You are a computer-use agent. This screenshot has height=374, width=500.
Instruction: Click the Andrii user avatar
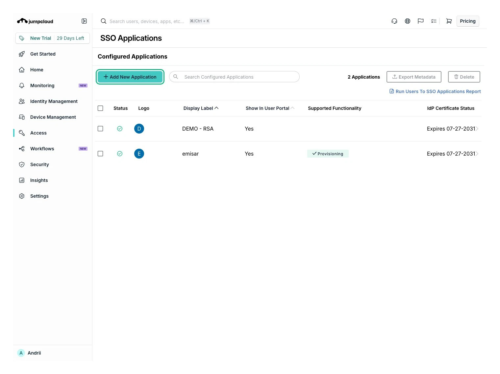point(21,353)
